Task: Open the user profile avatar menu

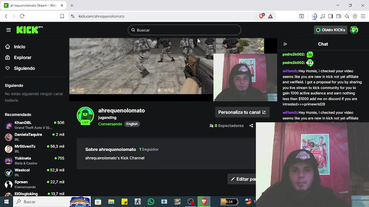Action: click(354, 30)
